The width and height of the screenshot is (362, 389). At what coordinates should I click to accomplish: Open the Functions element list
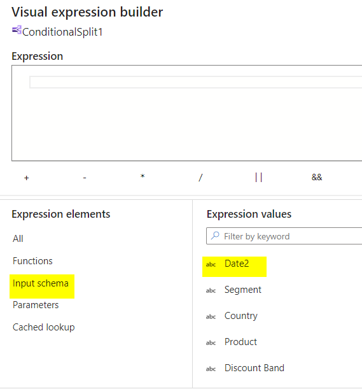(x=32, y=261)
